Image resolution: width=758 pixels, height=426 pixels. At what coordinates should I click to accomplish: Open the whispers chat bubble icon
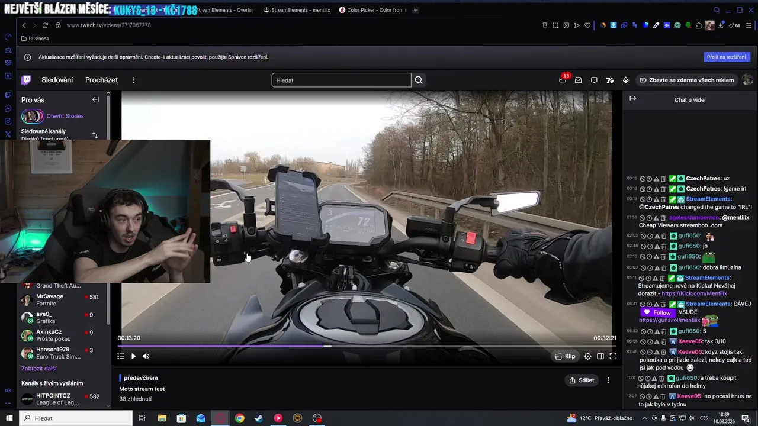tap(594, 80)
